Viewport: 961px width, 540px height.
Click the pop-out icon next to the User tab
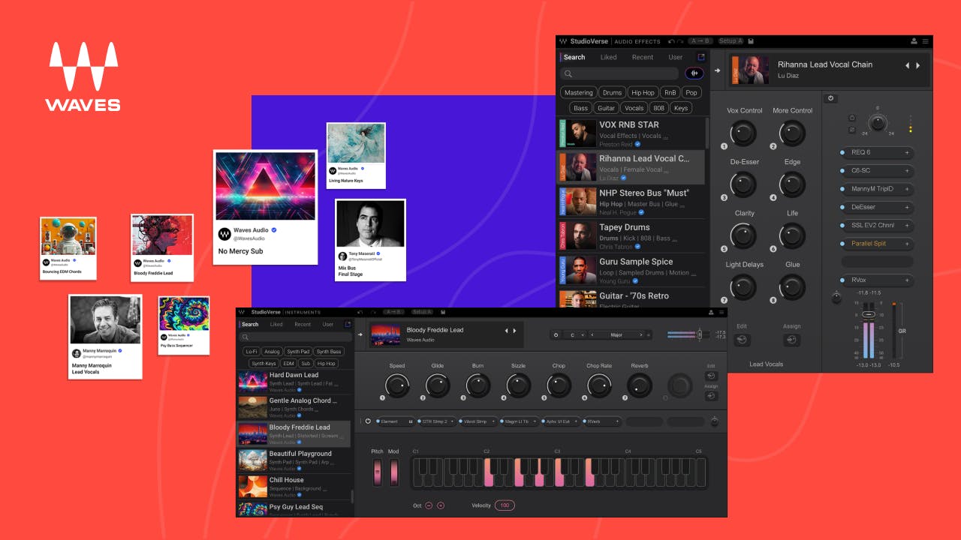pyautogui.click(x=702, y=57)
